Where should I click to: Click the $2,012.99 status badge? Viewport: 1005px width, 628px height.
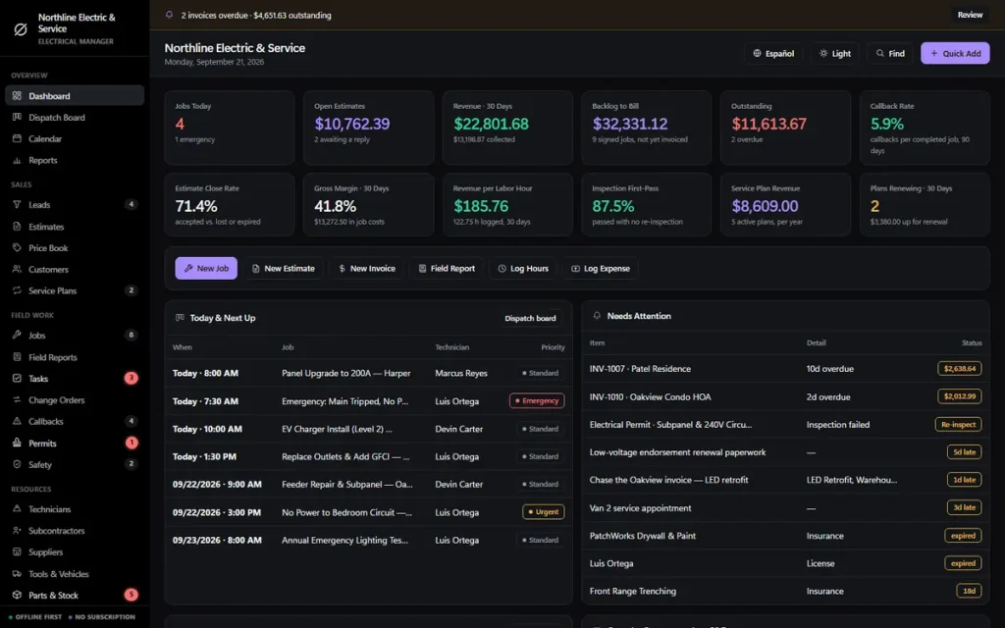point(960,396)
